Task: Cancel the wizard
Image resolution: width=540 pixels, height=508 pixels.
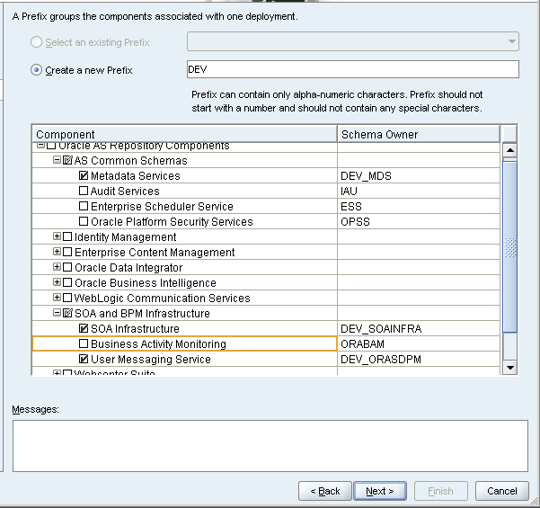Action: (x=501, y=491)
